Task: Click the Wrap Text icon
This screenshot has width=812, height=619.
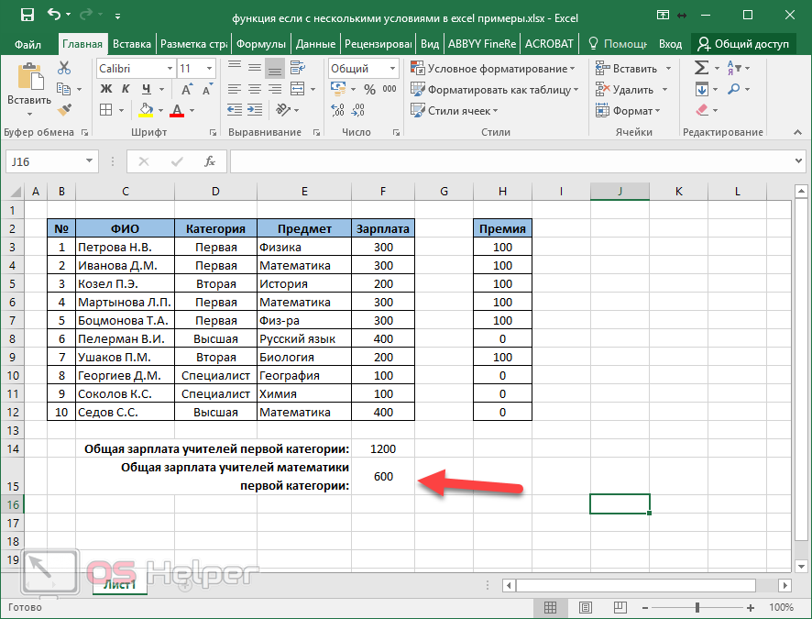Action: (x=297, y=68)
